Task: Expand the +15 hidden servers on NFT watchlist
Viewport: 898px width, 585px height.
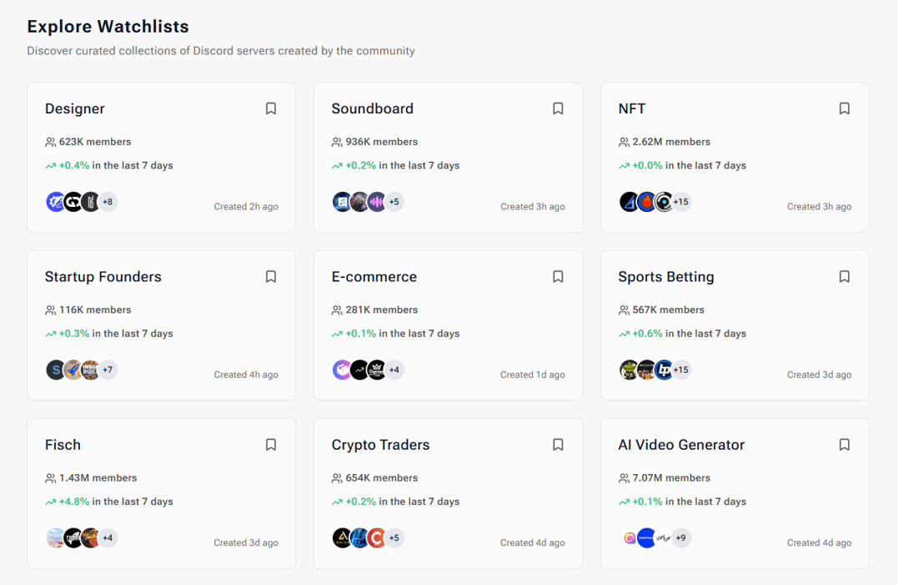Action: click(681, 201)
